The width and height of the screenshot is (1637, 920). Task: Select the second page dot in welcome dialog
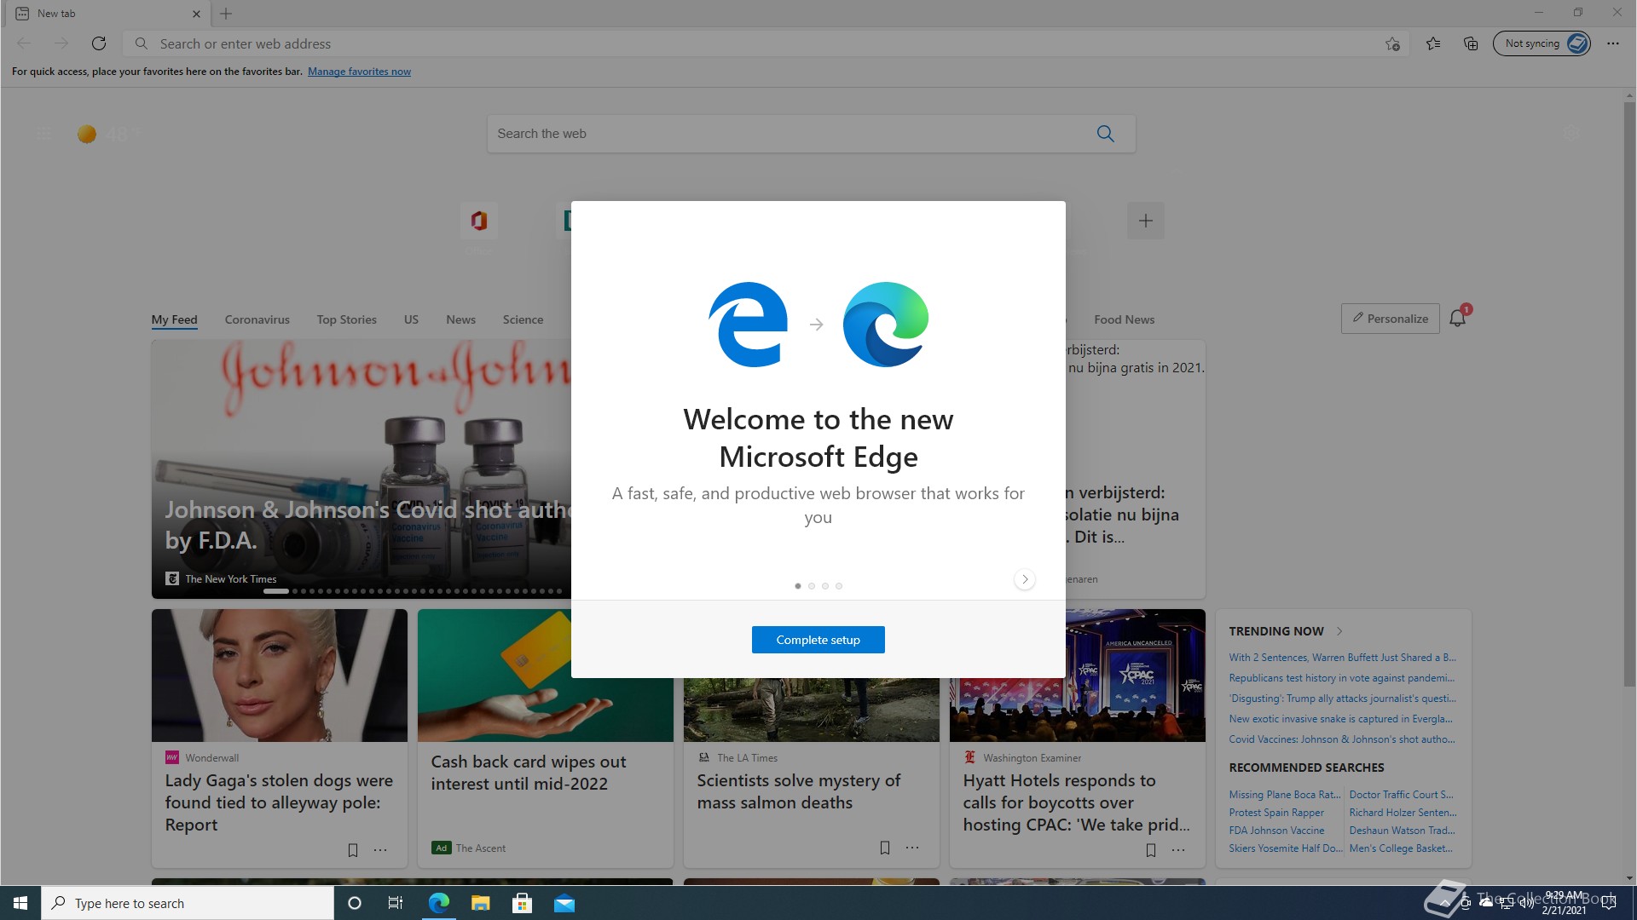click(x=812, y=586)
